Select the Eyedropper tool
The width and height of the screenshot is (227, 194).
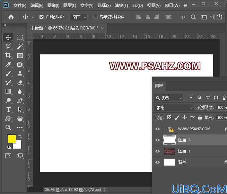(8, 64)
